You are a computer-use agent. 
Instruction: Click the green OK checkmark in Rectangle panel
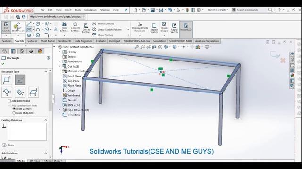pyautogui.click(x=3, y=64)
